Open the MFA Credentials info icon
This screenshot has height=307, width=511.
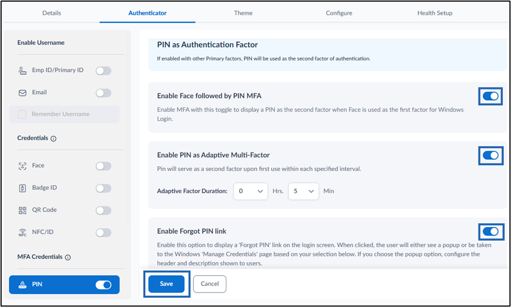coord(68,257)
